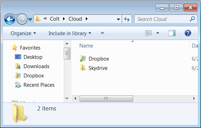This screenshot has height=128, width=201.
Task: Click the 2 items status text
Action: tap(47, 109)
